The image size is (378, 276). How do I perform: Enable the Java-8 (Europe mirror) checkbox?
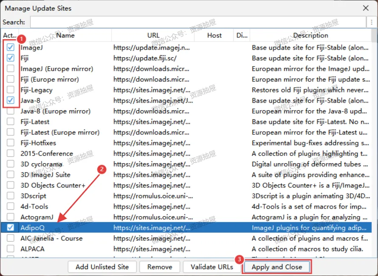10,111
